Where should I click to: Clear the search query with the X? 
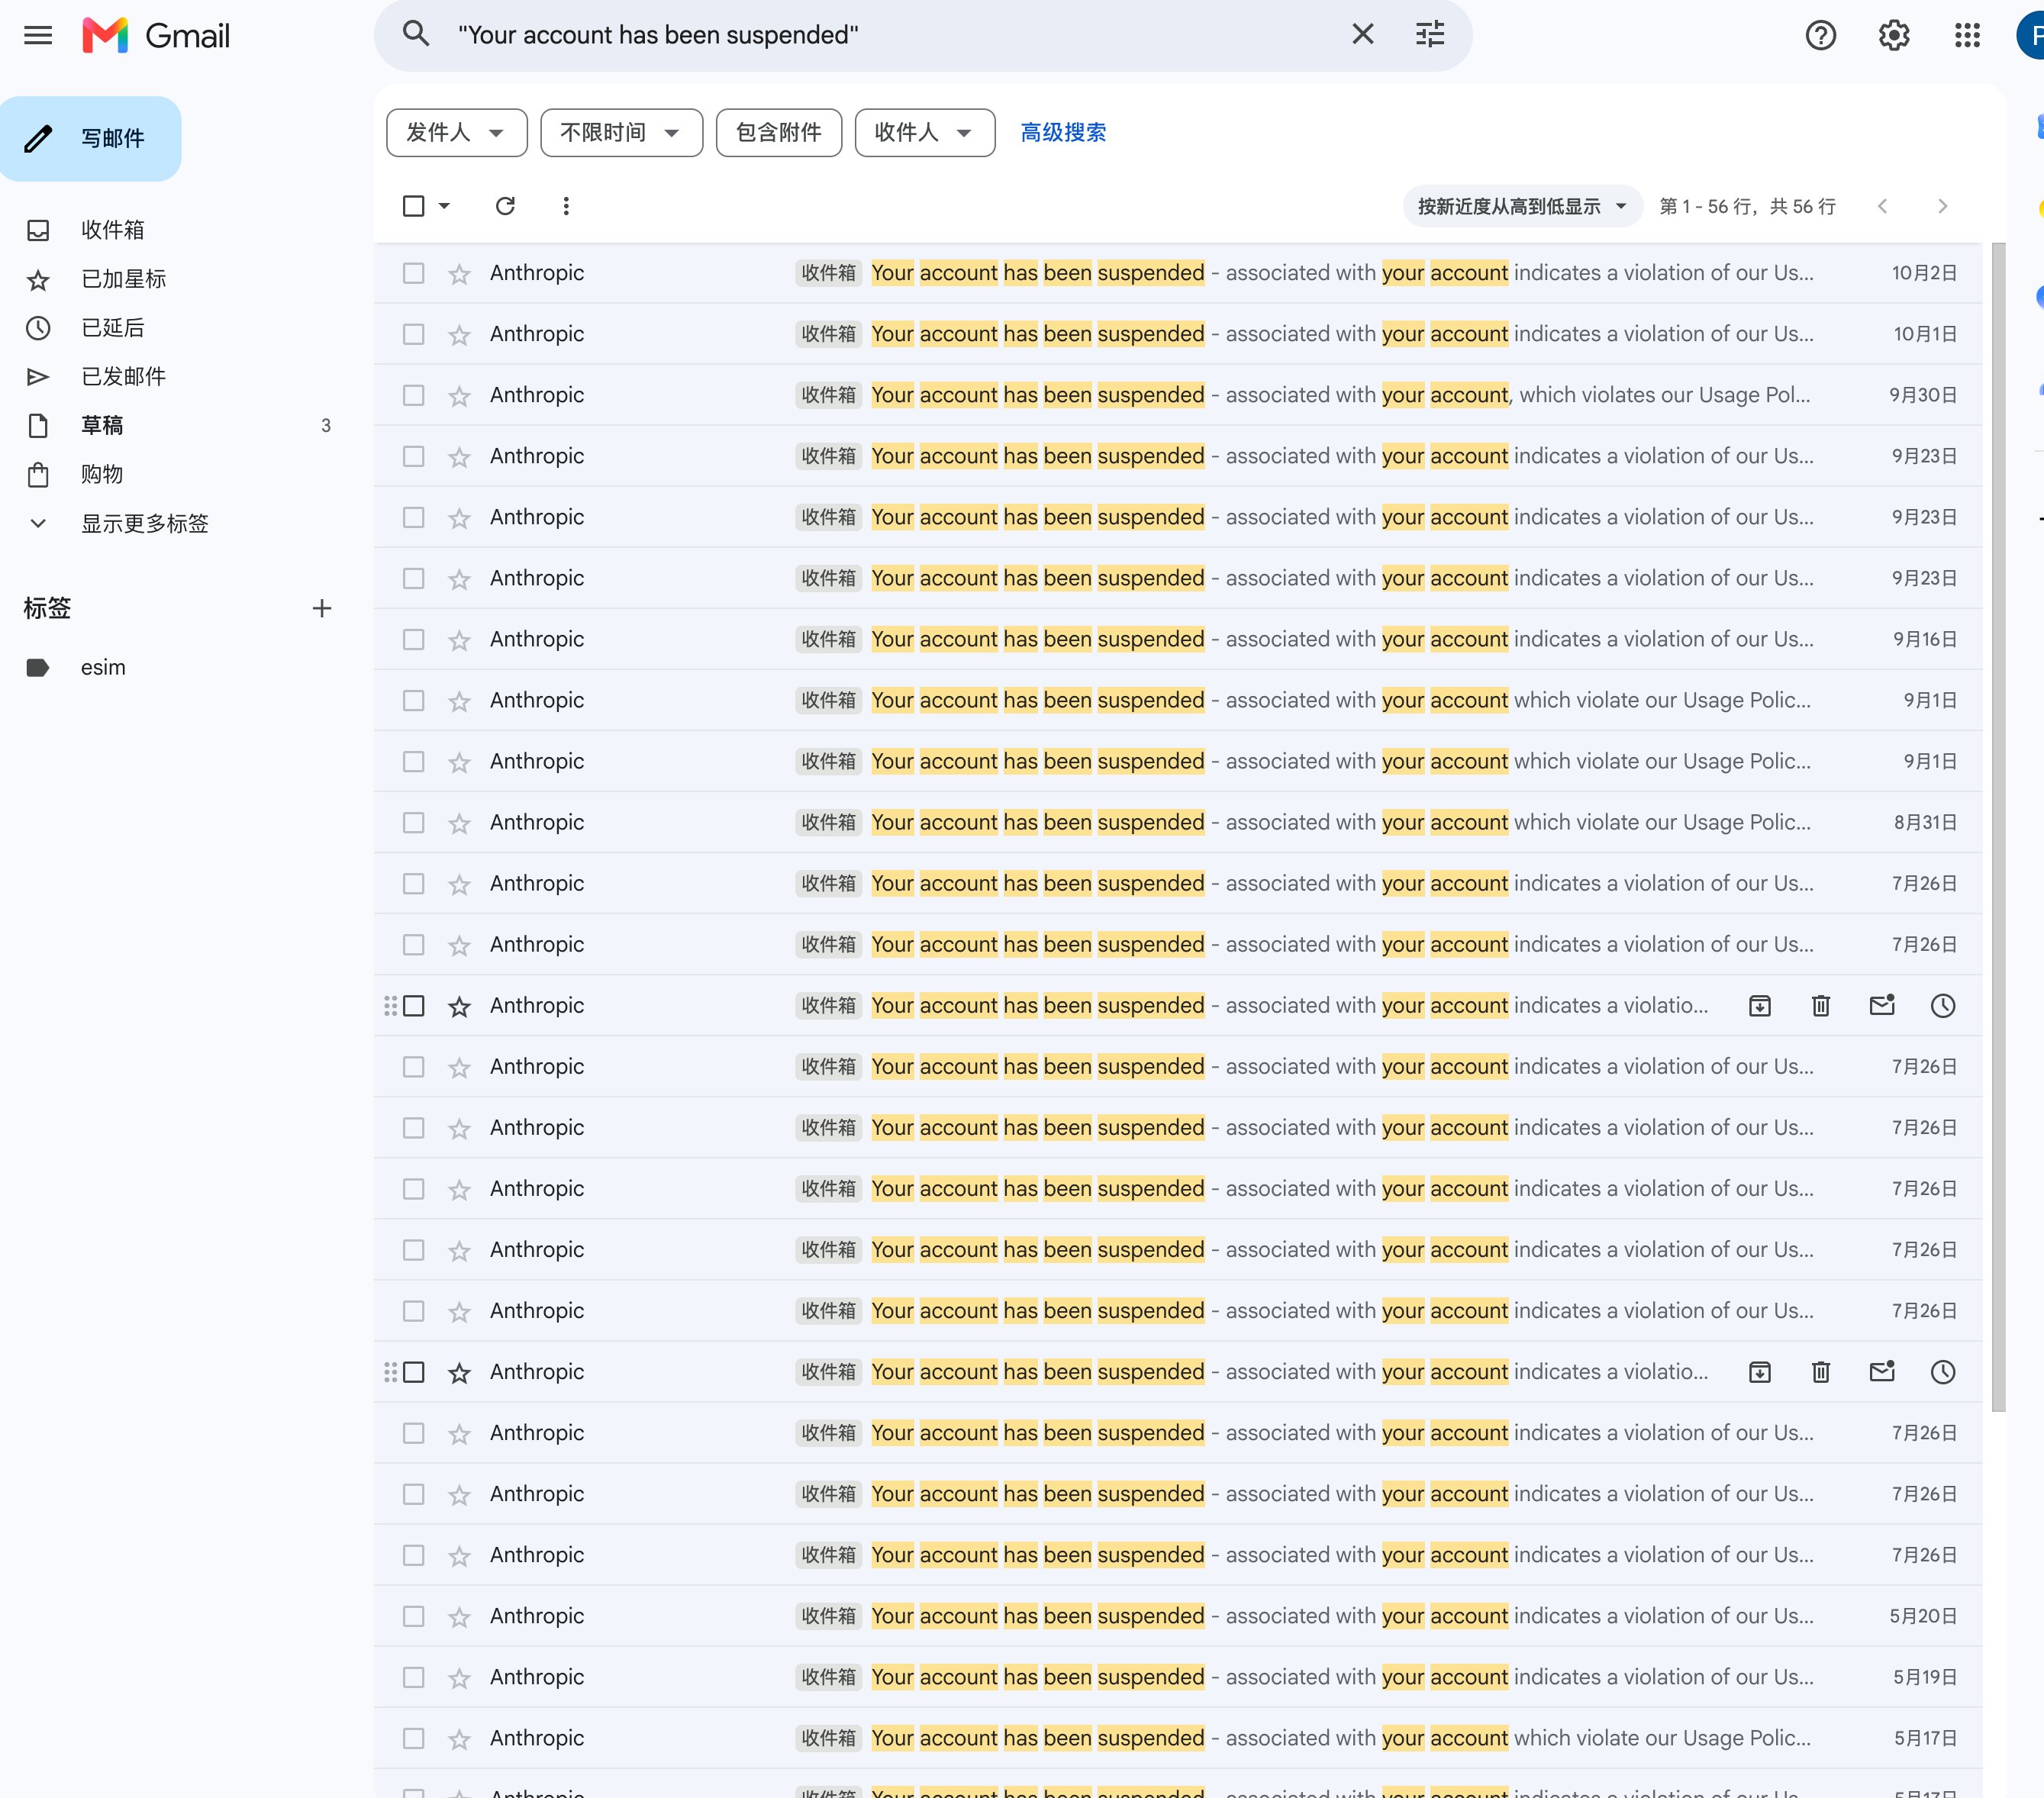click(1362, 35)
